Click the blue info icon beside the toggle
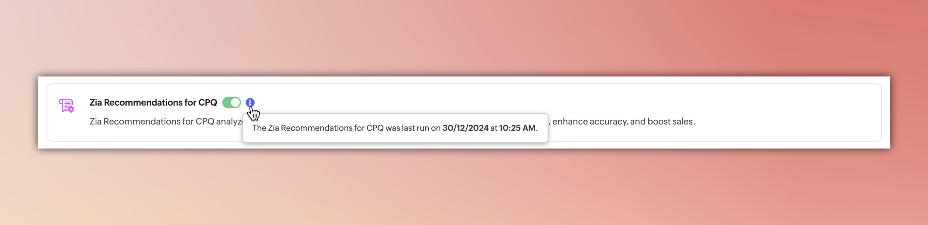The image size is (928, 225). click(x=250, y=103)
